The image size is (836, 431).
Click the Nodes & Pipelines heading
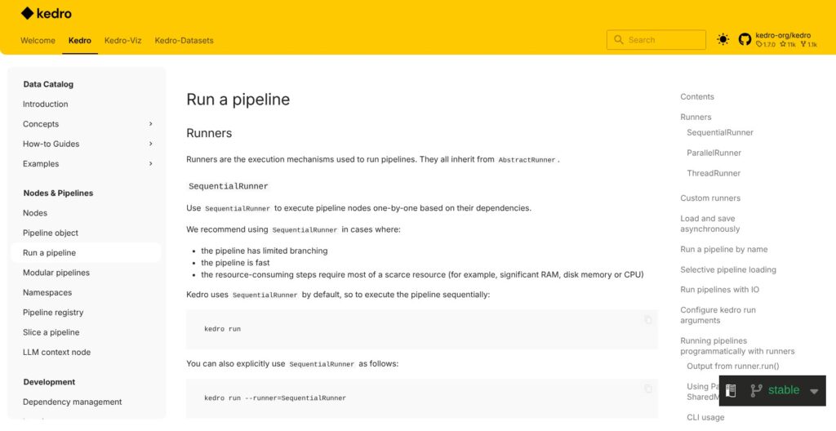point(58,193)
